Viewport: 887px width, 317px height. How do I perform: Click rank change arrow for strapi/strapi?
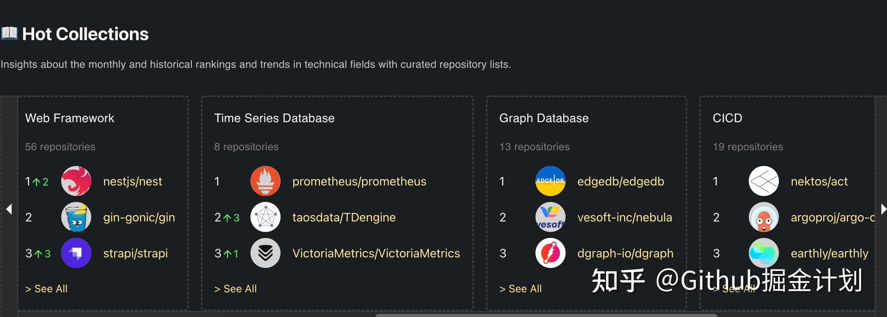(38, 254)
